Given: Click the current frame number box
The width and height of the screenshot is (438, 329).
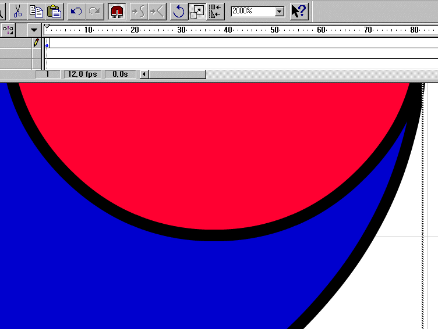Looking at the screenshot, I should click(48, 74).
